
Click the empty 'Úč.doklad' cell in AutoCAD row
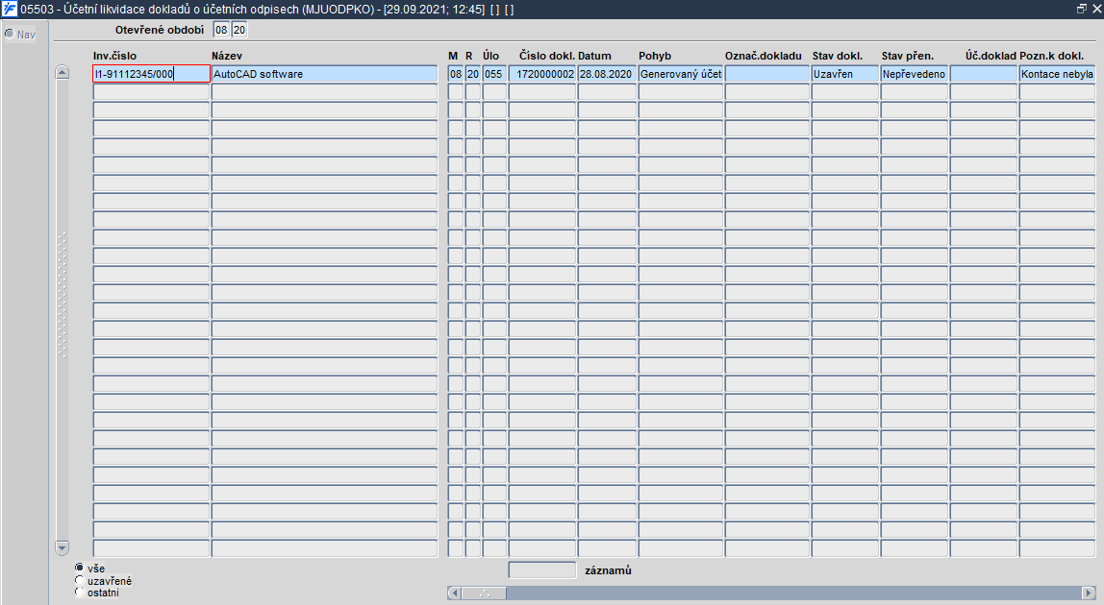(983, 74)
